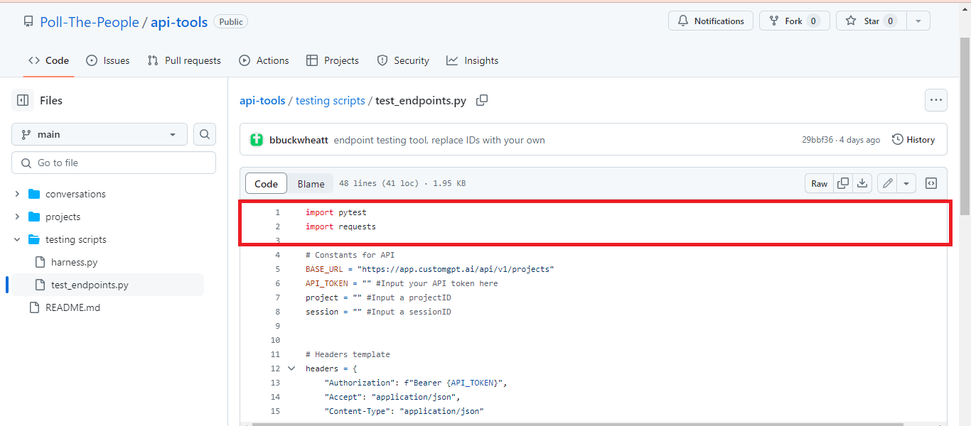Viewport: 971px width, 426px height.
Task: Open the more options kebab menu
Action: (936, 100)
